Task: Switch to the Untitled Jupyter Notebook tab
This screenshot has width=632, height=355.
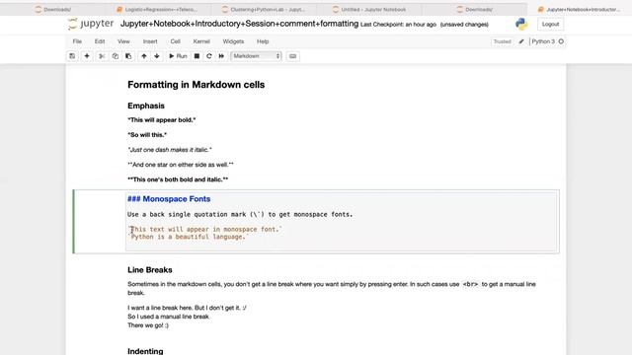Action: point(370,9)
